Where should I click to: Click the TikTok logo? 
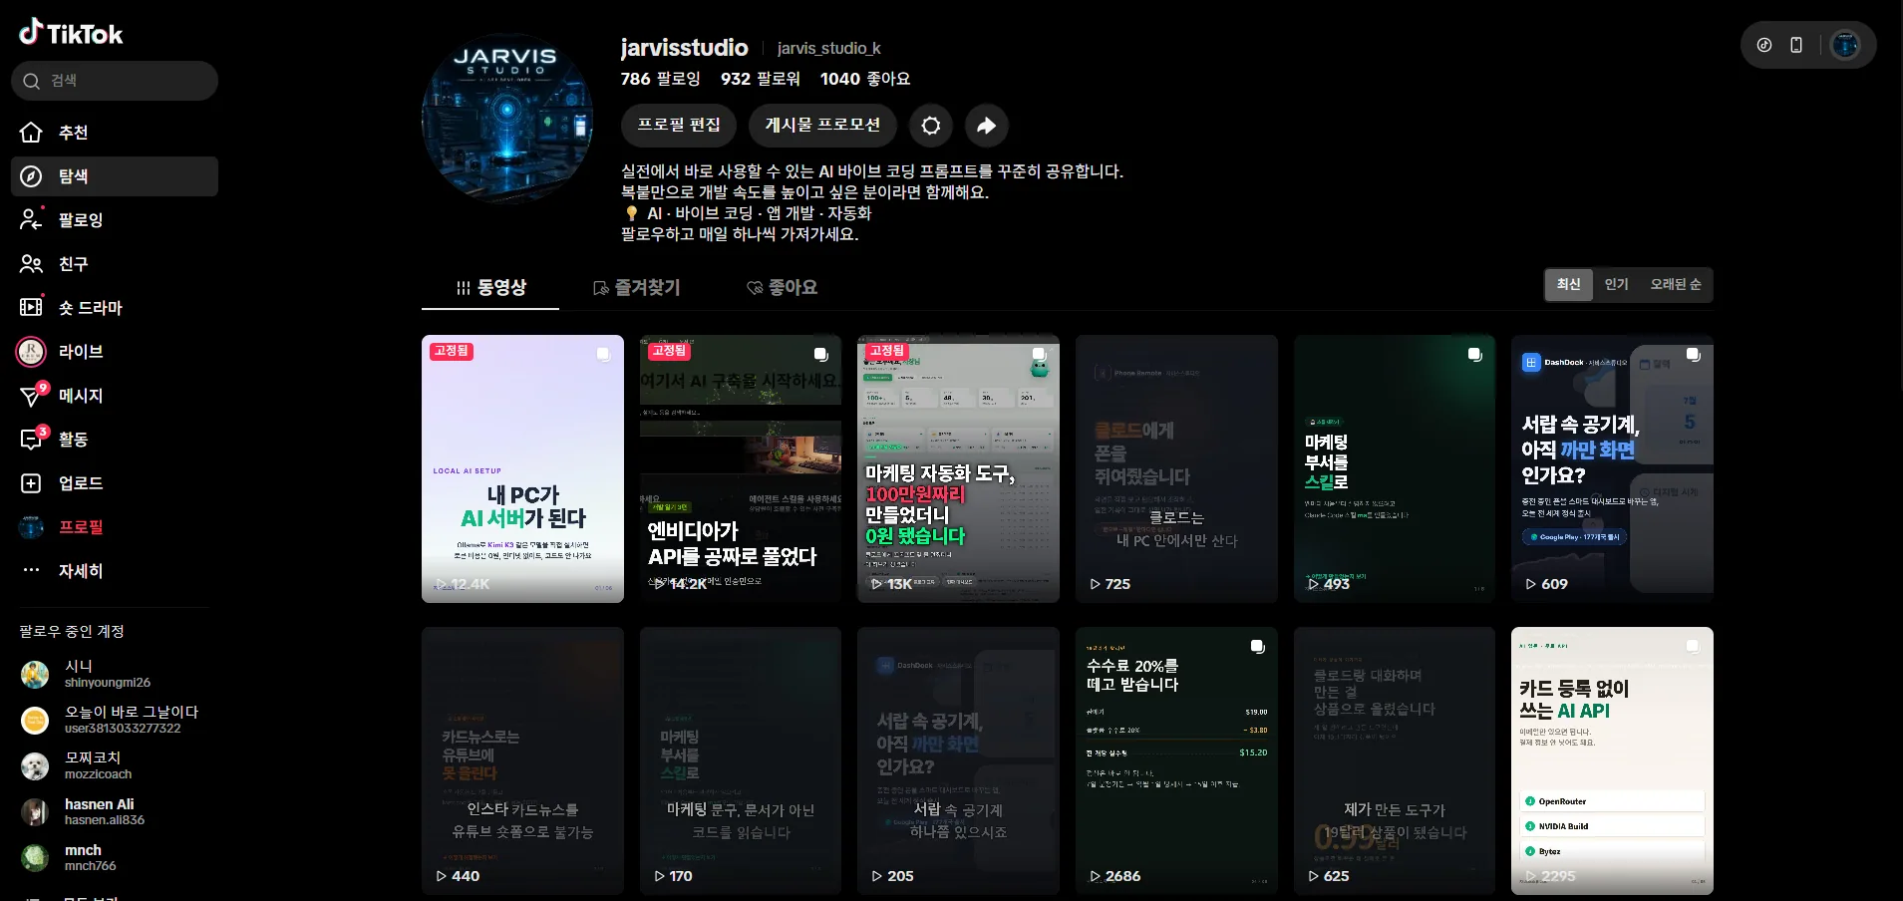pyautogui.click(x=71, y=33)
